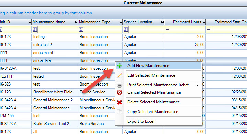Open filter operator for Service Location column
The image size is (247, 134).
125,30
